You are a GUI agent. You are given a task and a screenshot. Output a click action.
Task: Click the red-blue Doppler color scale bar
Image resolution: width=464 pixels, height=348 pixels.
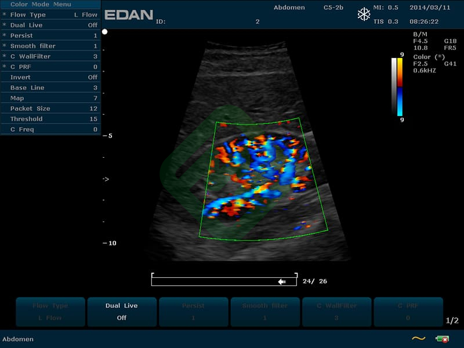400,87
